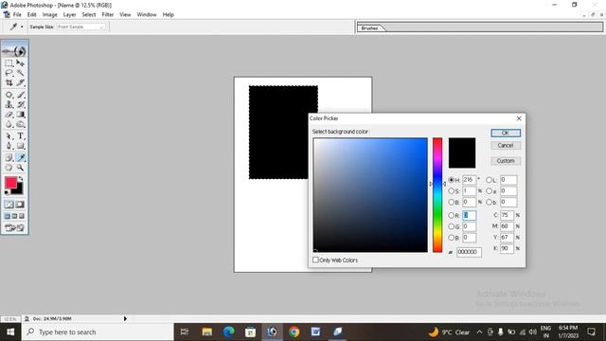Open the Image menu
606x341 pixels.
(50, 14)
